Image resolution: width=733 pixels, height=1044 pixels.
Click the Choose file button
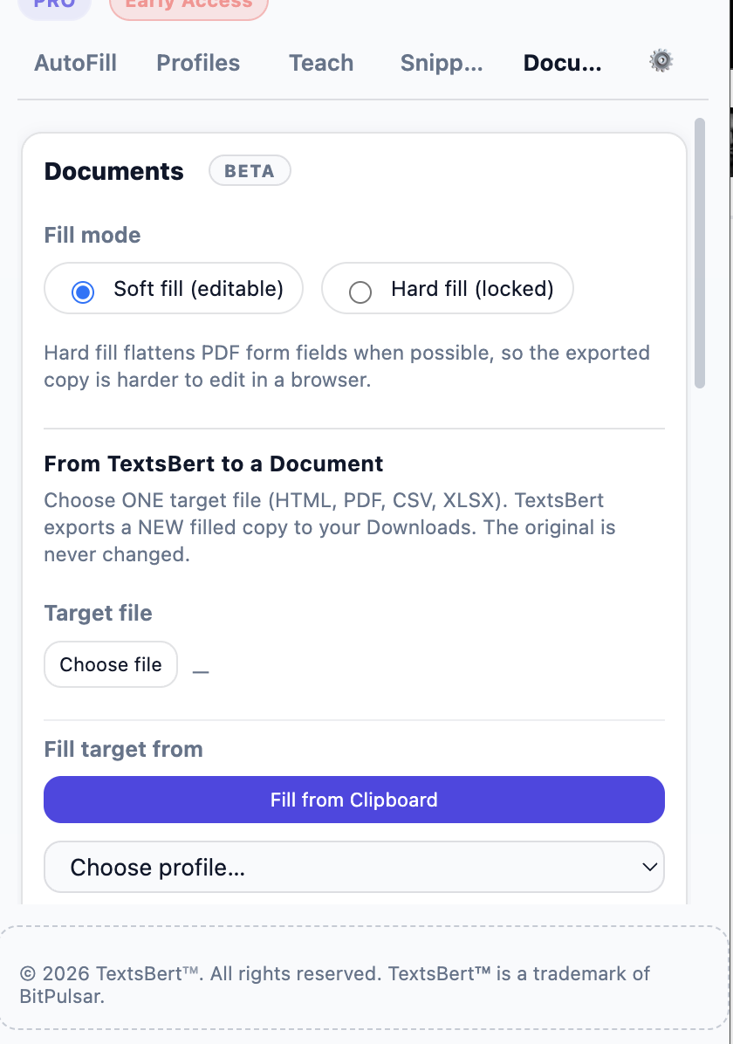[x=111, y=663]
